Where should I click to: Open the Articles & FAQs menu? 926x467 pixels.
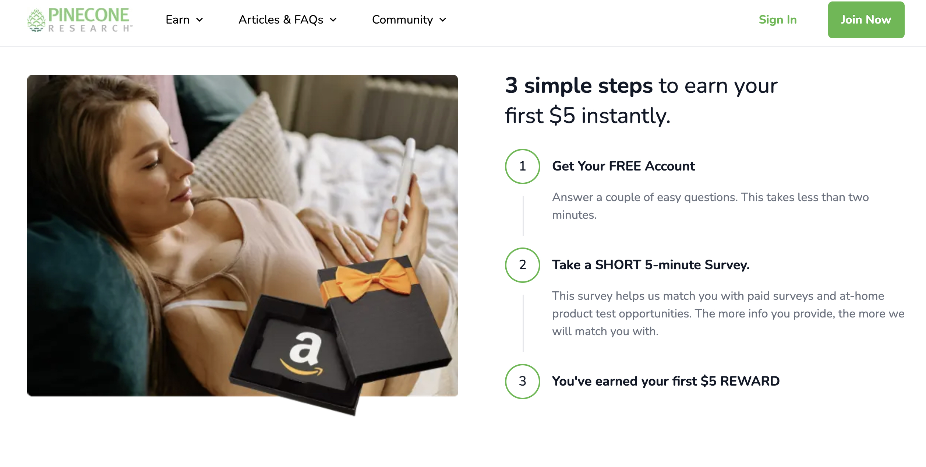click(287, 20)
